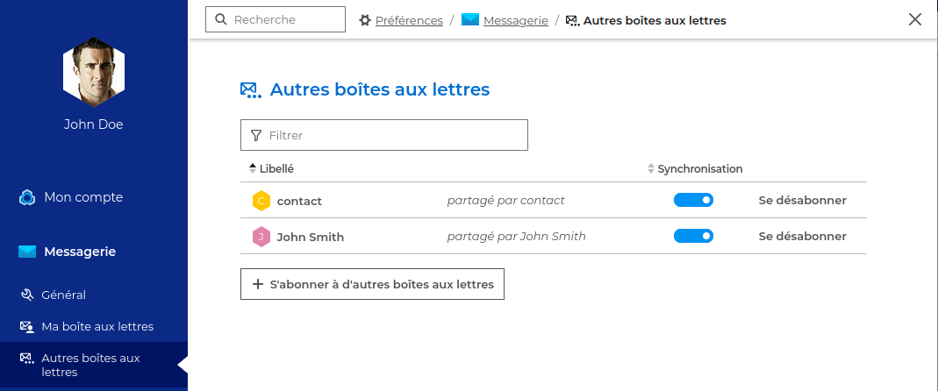
Task: Click the Messagerie envelope icon in sidebar
Action: (27, 252)
